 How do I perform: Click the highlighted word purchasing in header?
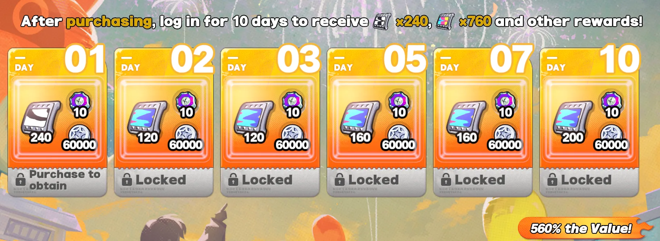(x=109, y=22)
